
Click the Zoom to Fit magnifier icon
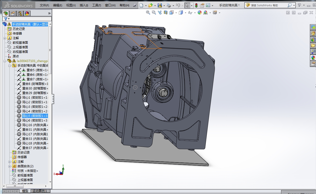click(148, 12)
